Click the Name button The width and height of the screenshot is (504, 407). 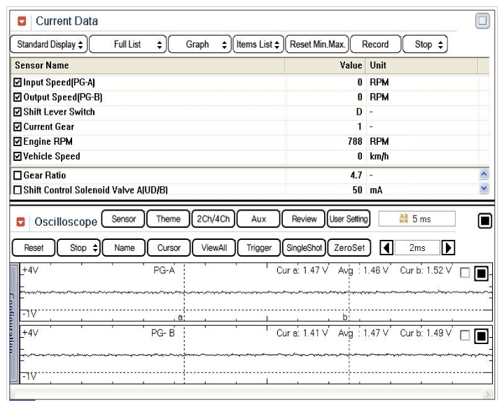pyautogui.click(x=124, y=248)
